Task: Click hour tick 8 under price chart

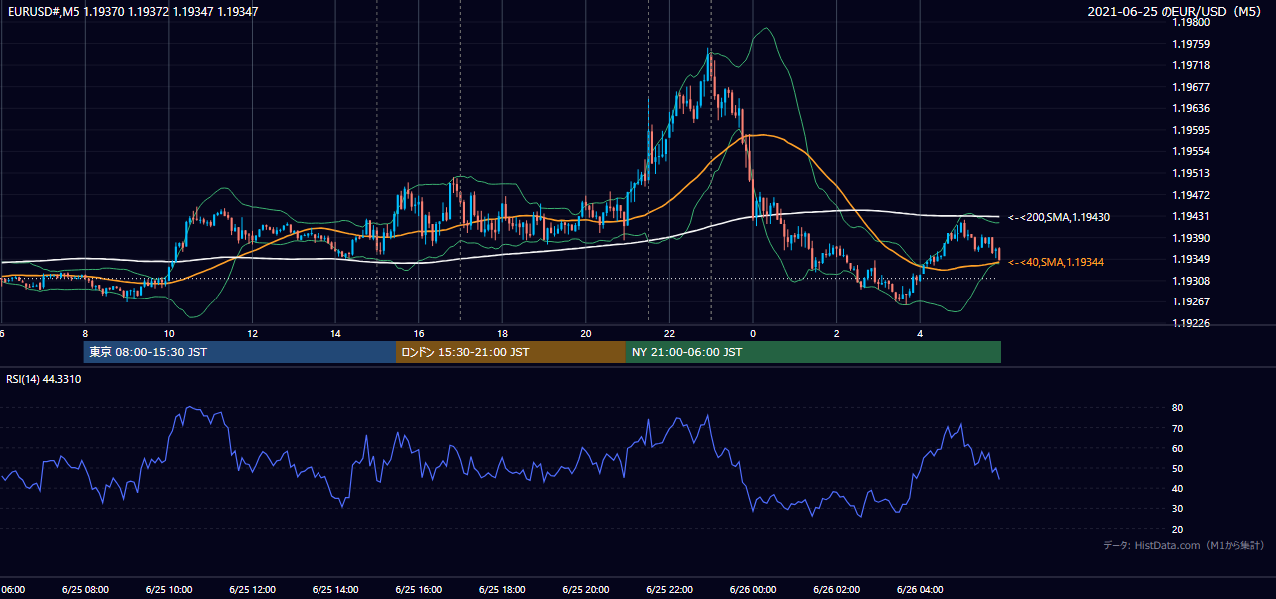Action: click(85, 333)
